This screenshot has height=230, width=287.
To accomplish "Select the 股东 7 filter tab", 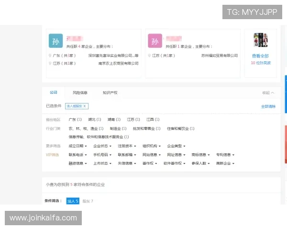I will click(88, 201).
